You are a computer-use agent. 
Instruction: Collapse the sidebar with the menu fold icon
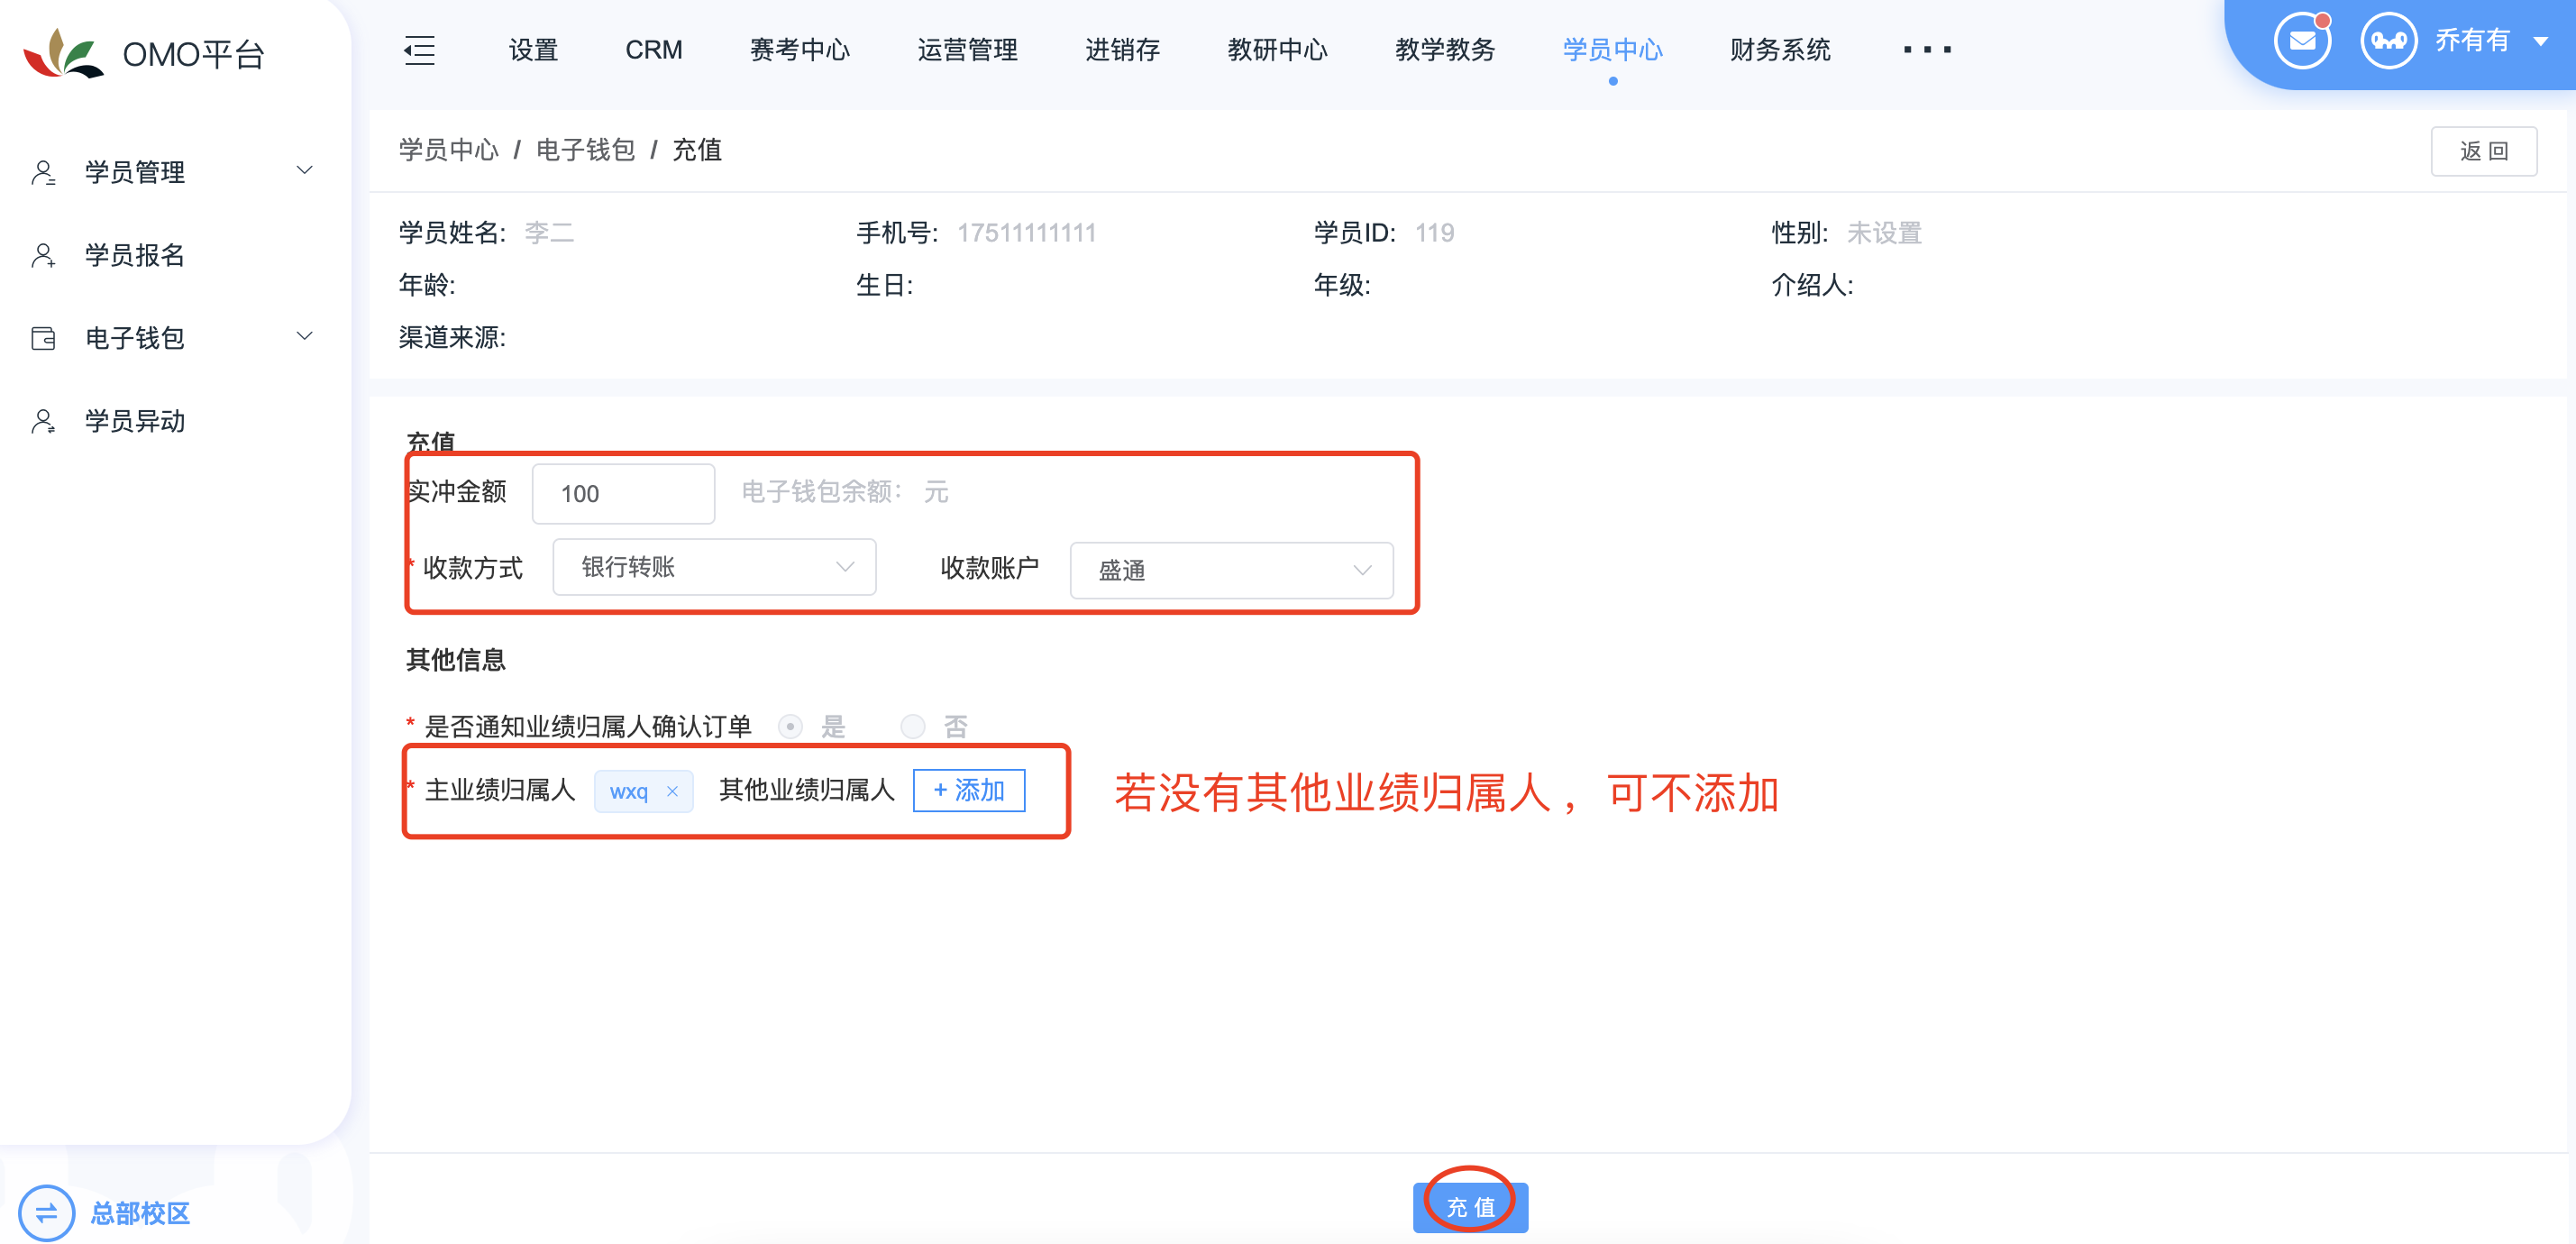pos(419,50)
